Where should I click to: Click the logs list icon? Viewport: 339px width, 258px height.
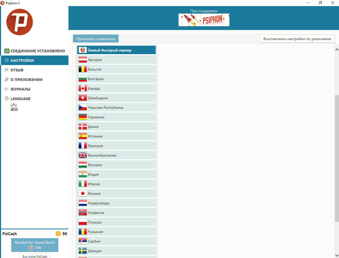pos(7,89)
